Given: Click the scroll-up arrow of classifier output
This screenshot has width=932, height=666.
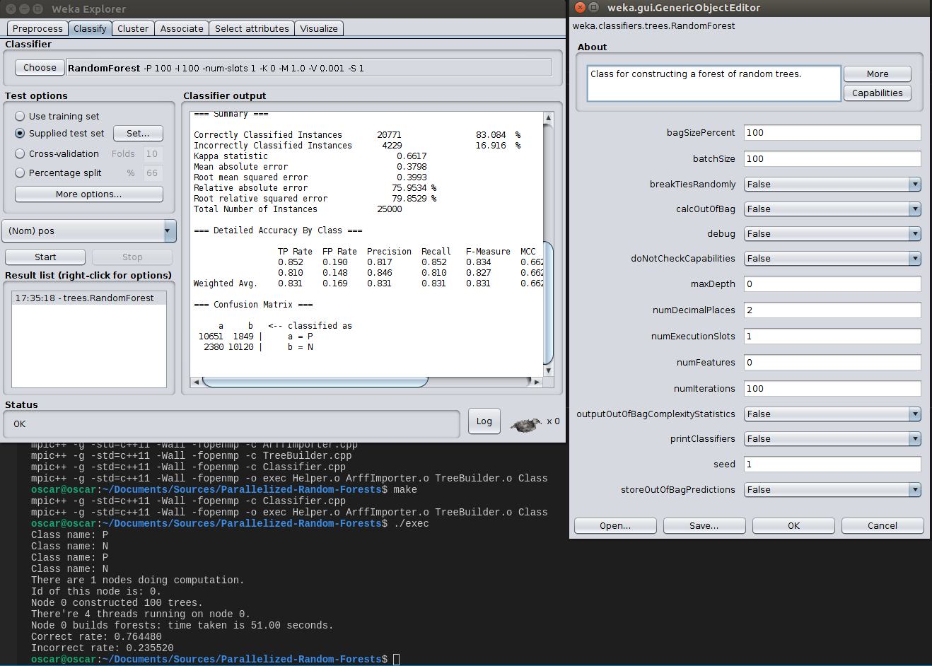Looking at the screenshot, I should 548,117.
